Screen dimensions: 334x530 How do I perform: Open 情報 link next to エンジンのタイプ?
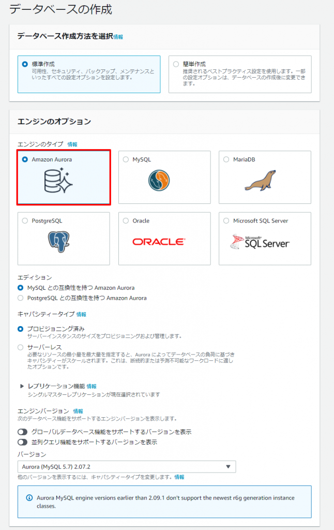point(72,144)
